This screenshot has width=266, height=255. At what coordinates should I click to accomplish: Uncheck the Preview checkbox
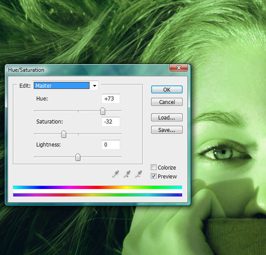pyautogui.click(x=153, y=176)
